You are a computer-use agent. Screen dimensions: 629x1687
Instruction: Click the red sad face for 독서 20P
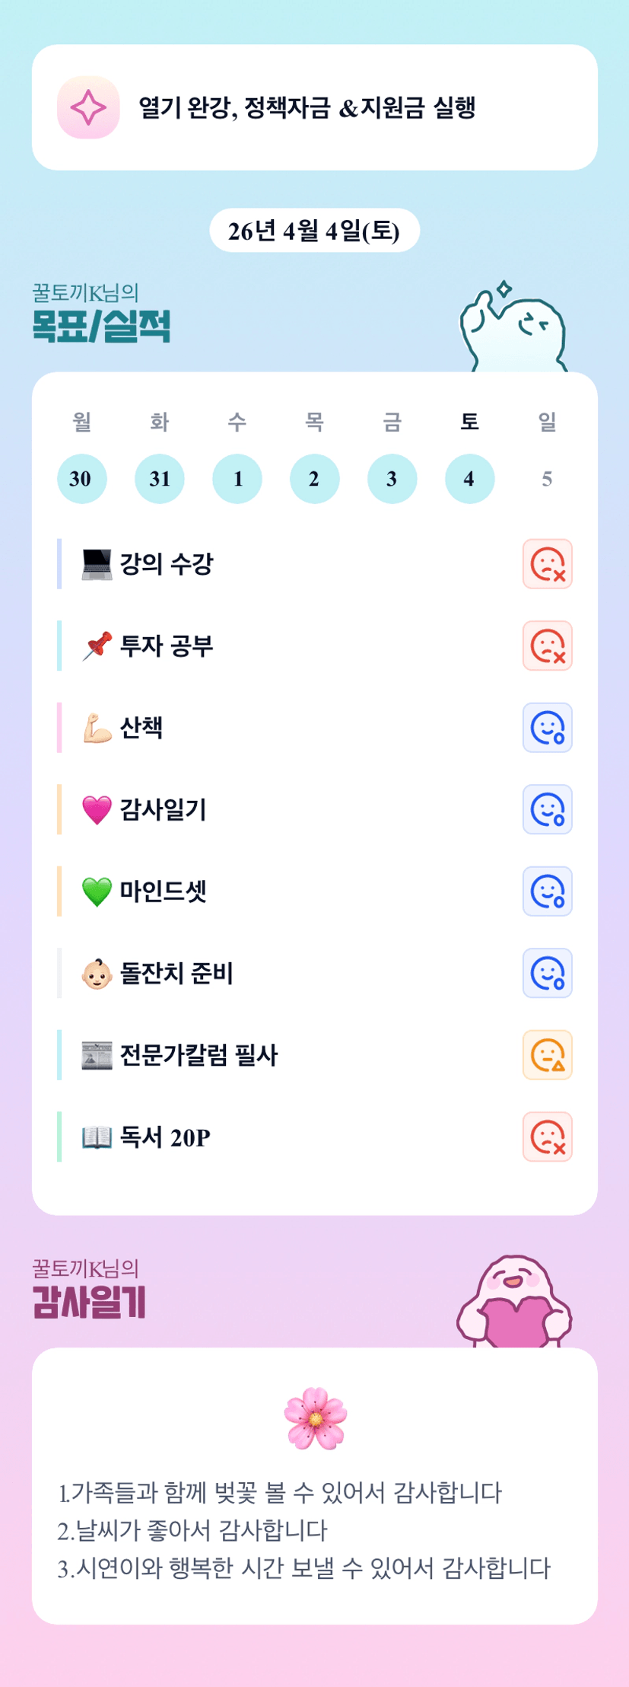(547, 1137)
